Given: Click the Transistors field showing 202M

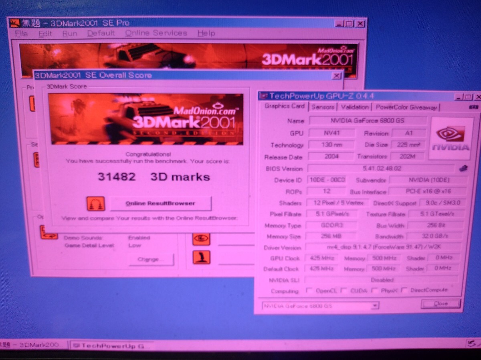Looking at the screenshot, I should click(407, 156).
